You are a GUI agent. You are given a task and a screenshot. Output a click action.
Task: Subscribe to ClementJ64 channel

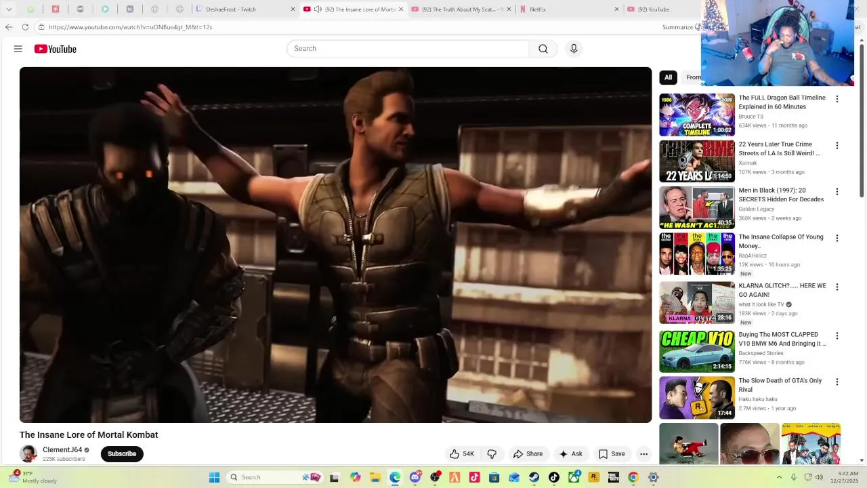(122, 454)
